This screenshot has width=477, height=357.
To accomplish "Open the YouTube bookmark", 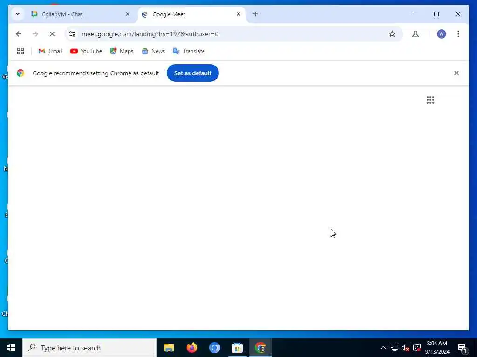I will (x=86, y=51).
